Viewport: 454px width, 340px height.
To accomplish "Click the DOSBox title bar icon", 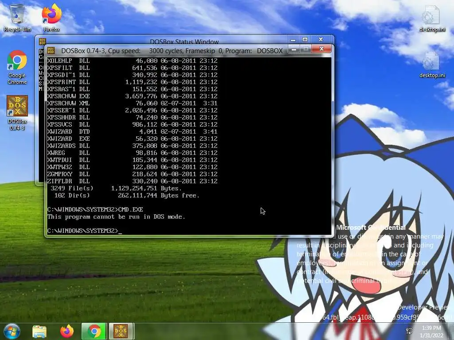I will pyautogui.click(x=51, y=50).
